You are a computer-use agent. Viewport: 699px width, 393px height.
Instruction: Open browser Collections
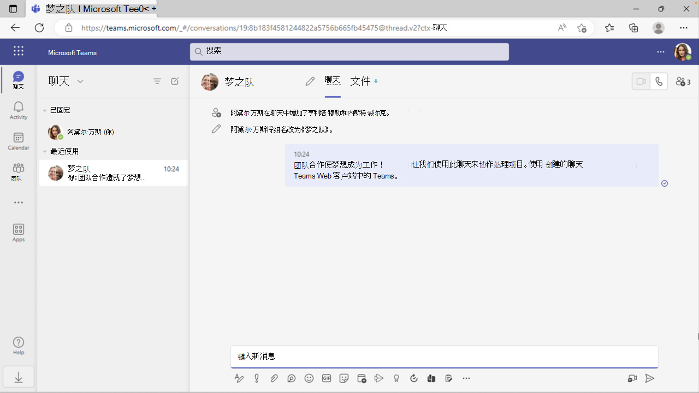[633, 28]
